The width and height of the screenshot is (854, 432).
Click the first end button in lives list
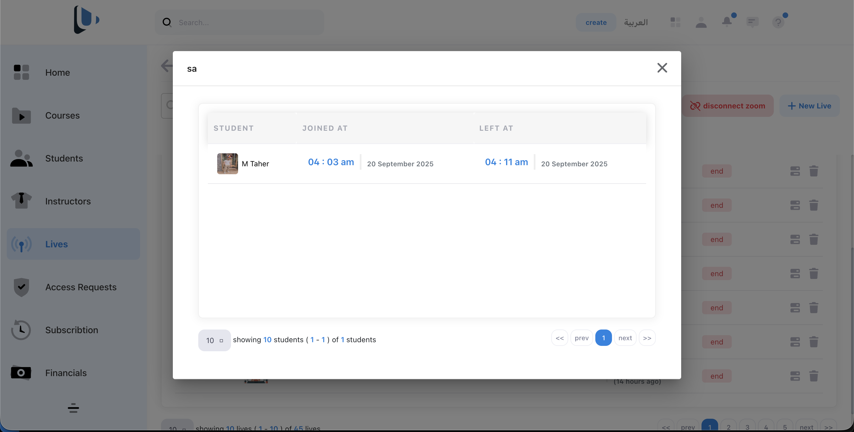(716, 171)
